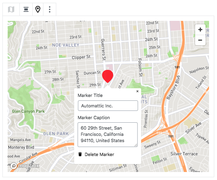
Task: Select the red map marker pin
Action: (108, 75)
